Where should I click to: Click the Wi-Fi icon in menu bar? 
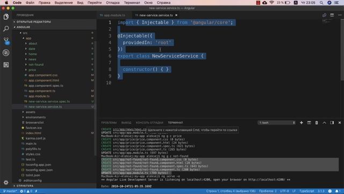271,3
